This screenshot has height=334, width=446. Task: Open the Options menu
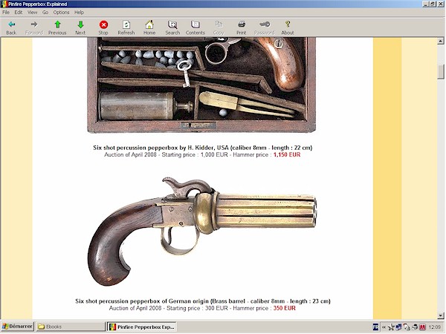[x=61, y=12]
